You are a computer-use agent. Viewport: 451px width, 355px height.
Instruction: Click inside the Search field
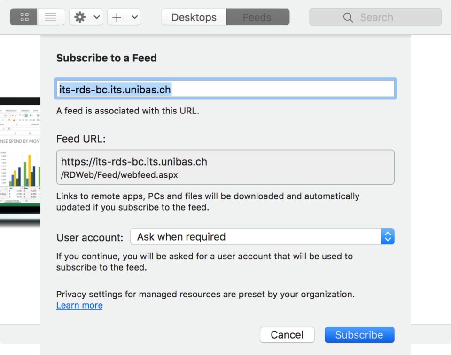[385, 17]
